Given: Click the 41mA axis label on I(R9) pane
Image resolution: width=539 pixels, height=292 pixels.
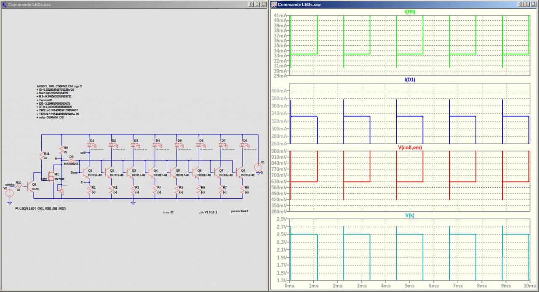Looking at the screenshot, I should pos(281,15).
